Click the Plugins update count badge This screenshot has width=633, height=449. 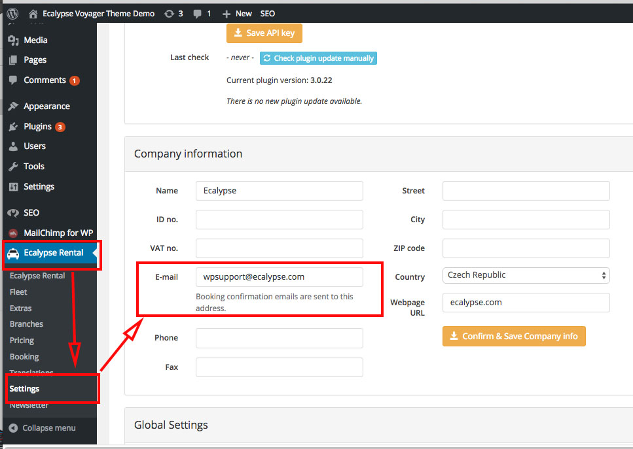tap(60, 127)
